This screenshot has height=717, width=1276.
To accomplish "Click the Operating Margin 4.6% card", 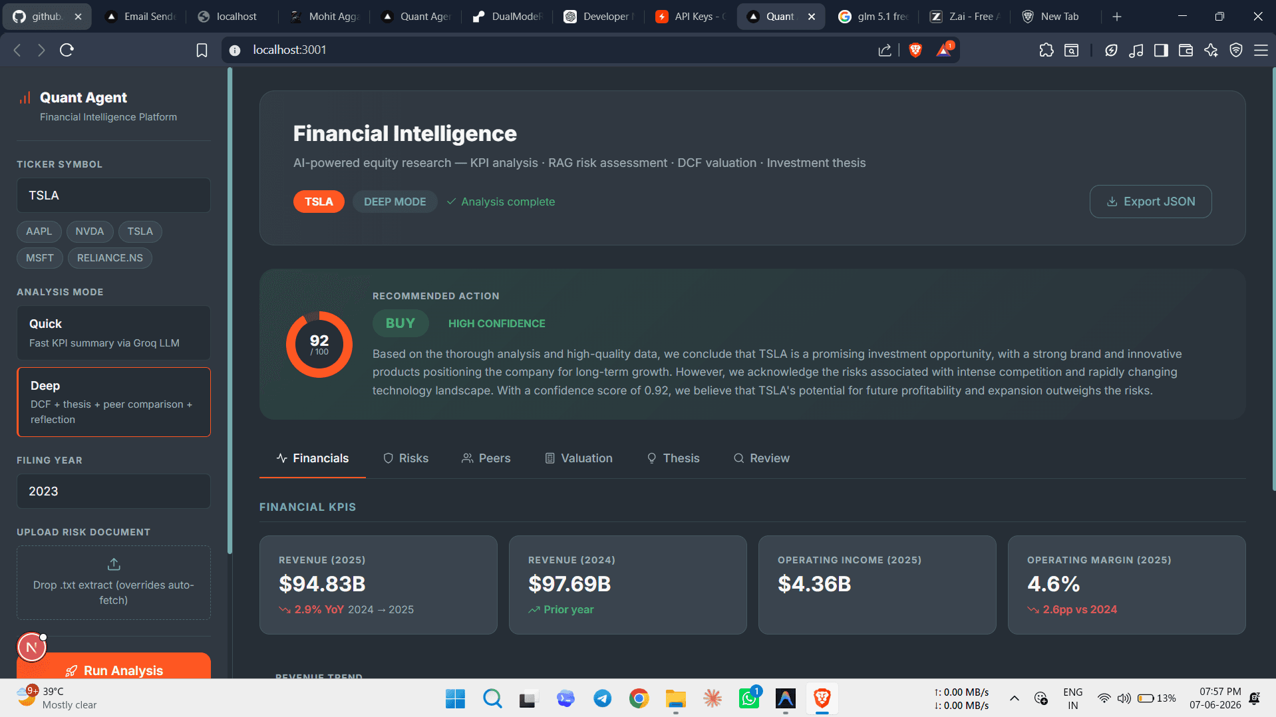I will pyautogui.click(x=1126, y=585).
